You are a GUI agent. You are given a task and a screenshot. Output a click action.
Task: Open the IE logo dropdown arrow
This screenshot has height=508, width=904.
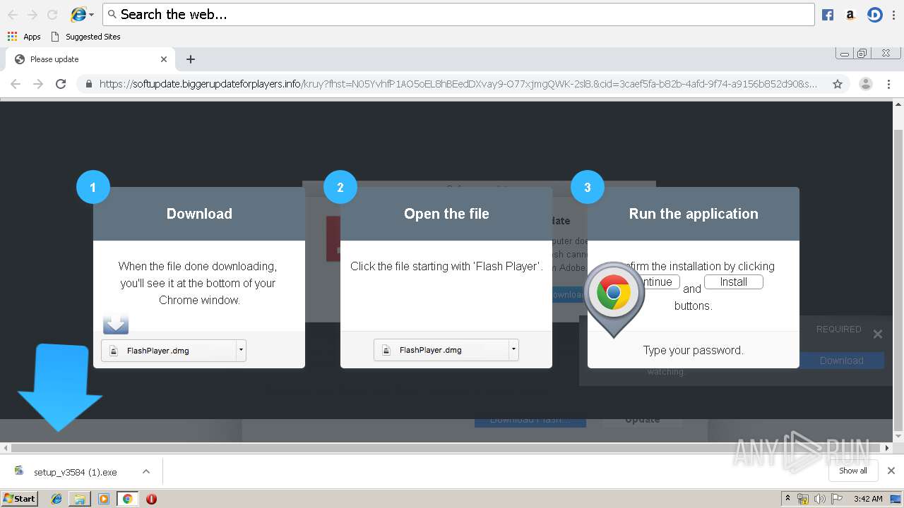[x=91, y=15]
